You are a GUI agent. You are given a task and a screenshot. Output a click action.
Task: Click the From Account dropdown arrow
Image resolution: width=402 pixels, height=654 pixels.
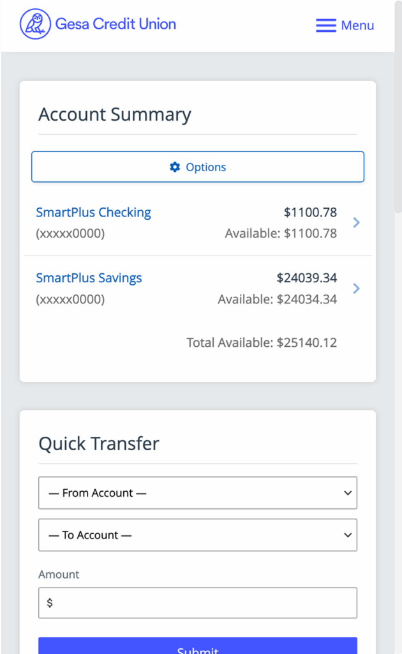point(348,493)
